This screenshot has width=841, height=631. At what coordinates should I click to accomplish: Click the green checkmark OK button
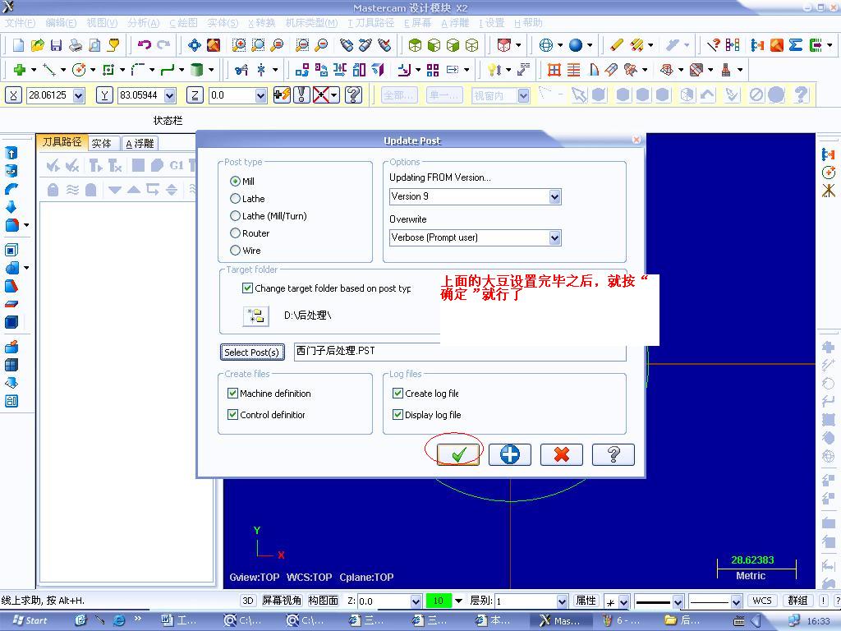point(457,455)
